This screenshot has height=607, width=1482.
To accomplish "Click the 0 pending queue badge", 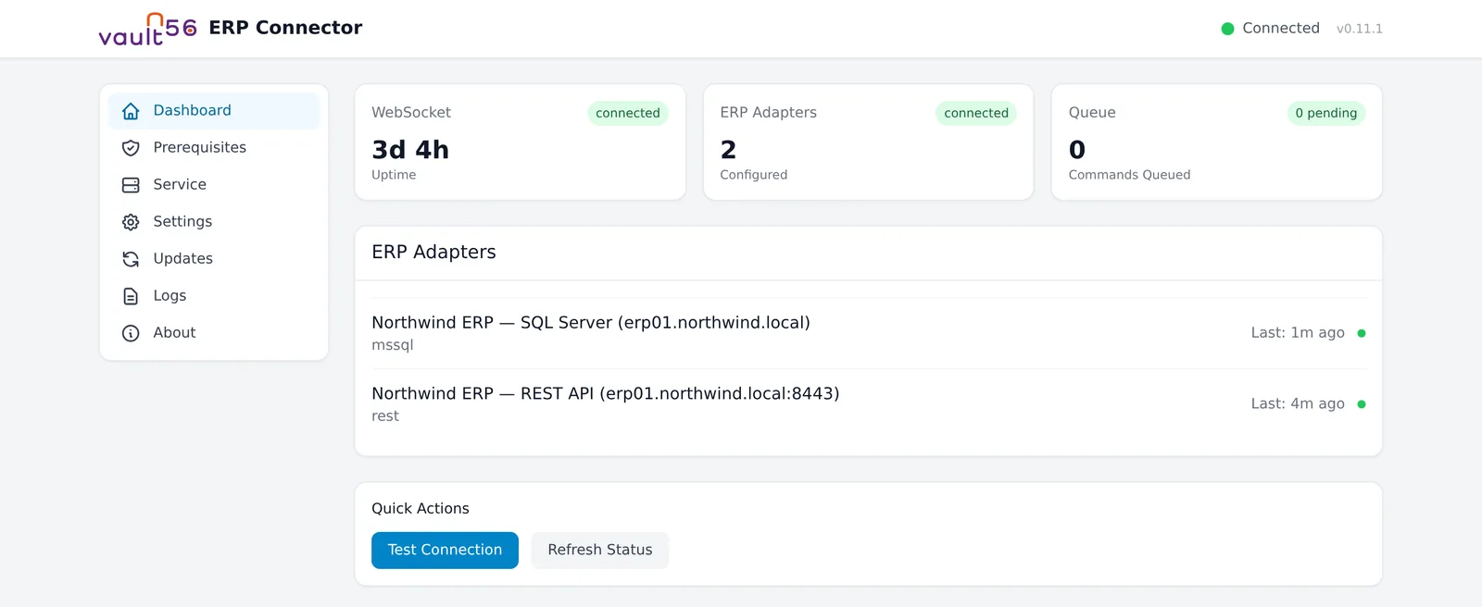I will point(1325,113).
